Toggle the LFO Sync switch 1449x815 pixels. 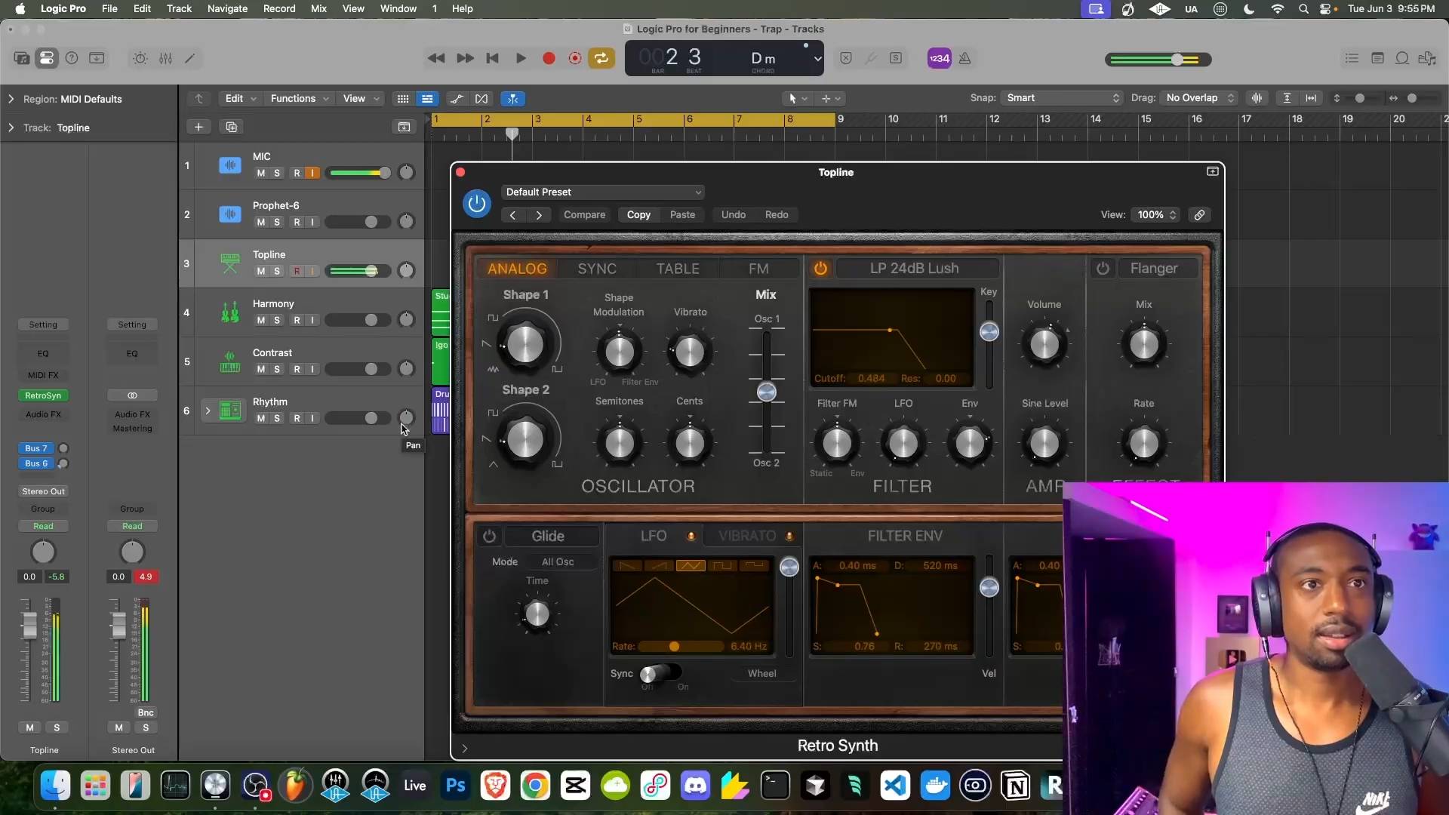coord(660,673)
